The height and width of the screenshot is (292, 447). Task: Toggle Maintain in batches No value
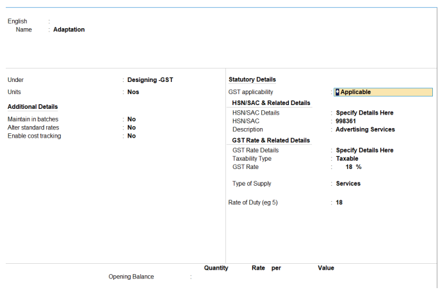click(x=131, y=119)
